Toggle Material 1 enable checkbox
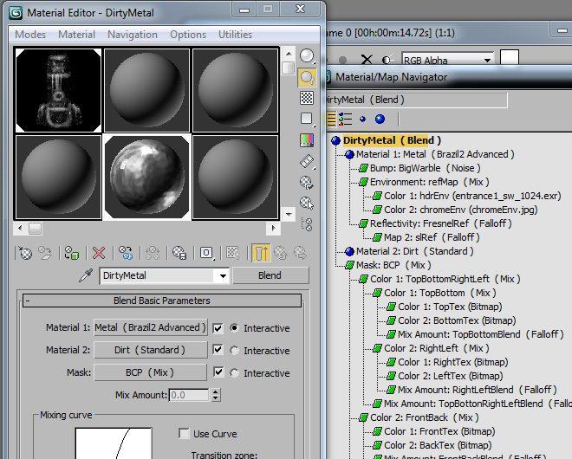 tap(218, 328)
